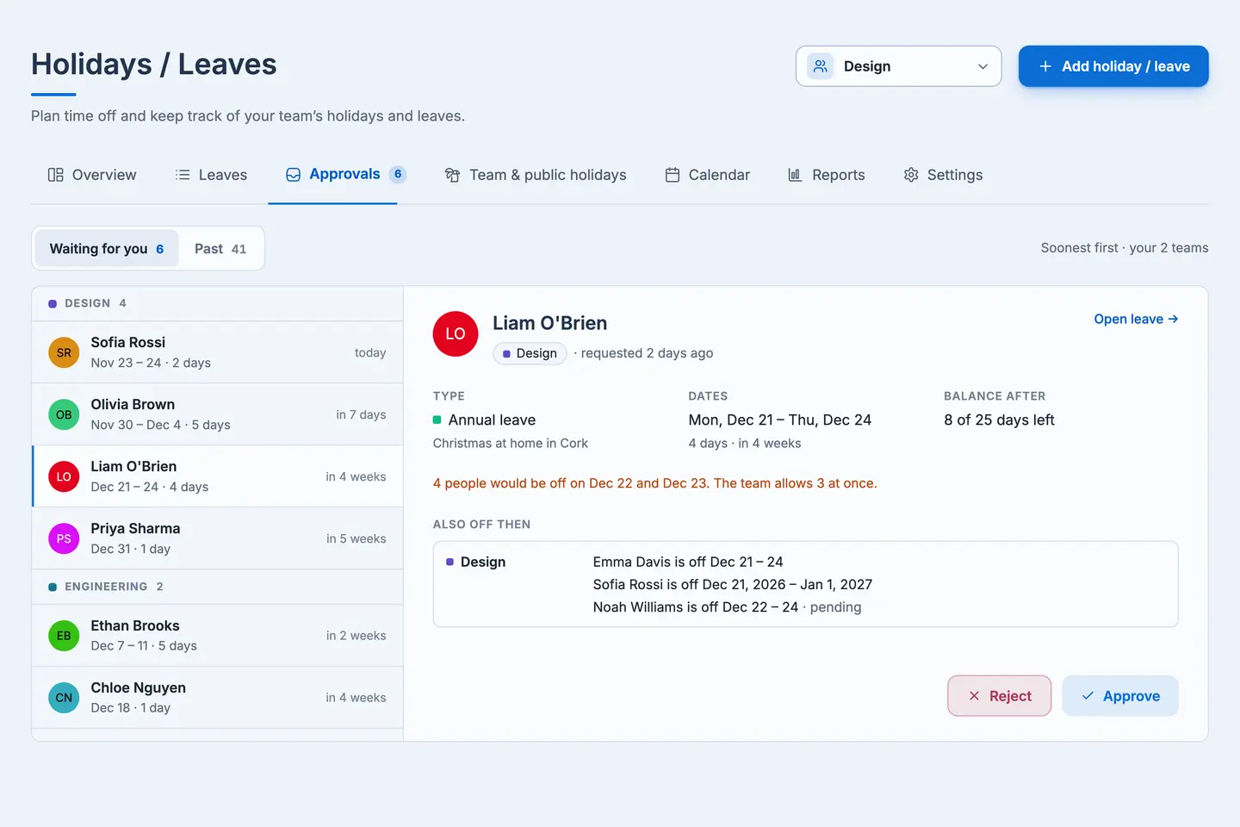Image resolution: width=1240 pixels, height=827 pixels.
Task: Click 'Soonest first · your 2 teams' text
Action: 1125,248
